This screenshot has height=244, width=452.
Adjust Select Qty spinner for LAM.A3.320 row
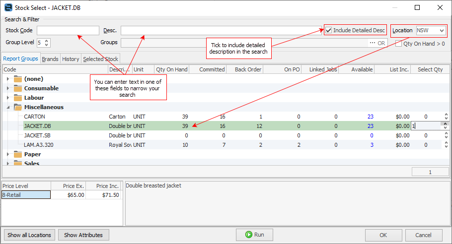[446, 145]
